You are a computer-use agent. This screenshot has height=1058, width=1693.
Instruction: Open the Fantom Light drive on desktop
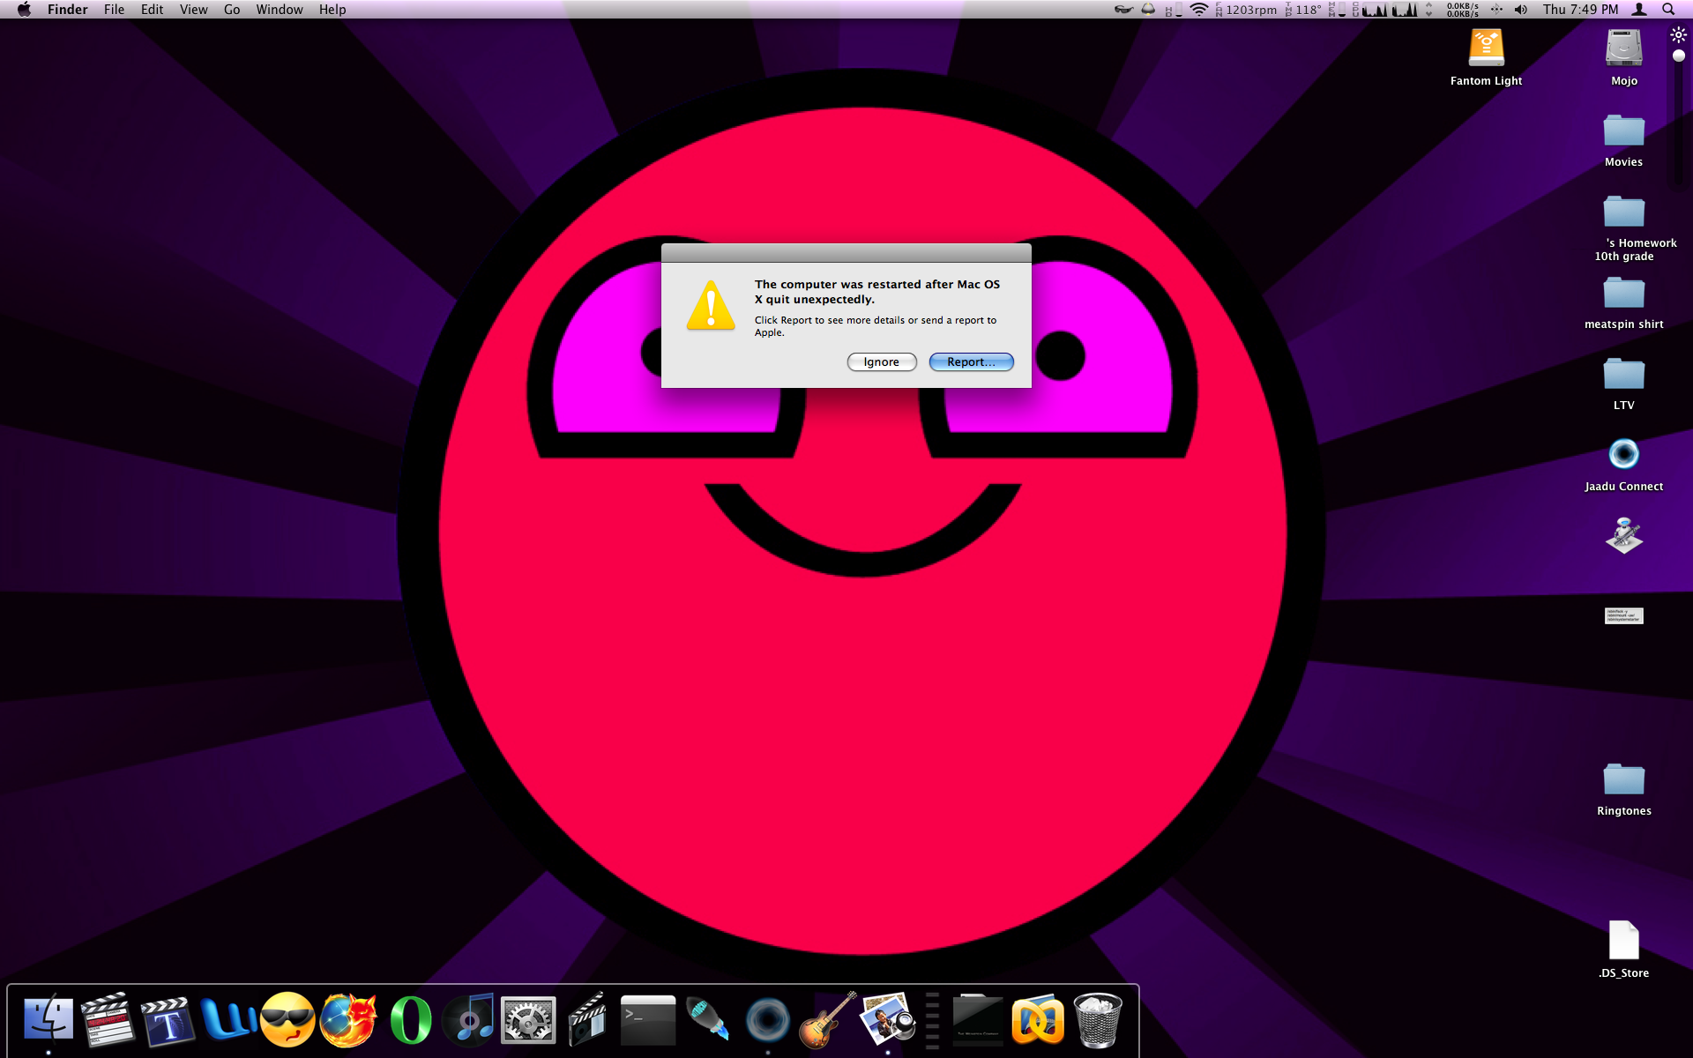(1487, 48)
